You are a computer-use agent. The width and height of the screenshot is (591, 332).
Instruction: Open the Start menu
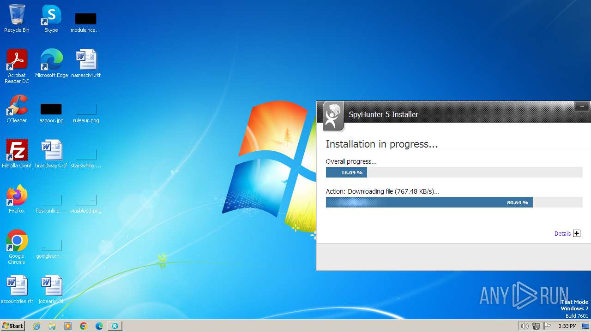12,326
